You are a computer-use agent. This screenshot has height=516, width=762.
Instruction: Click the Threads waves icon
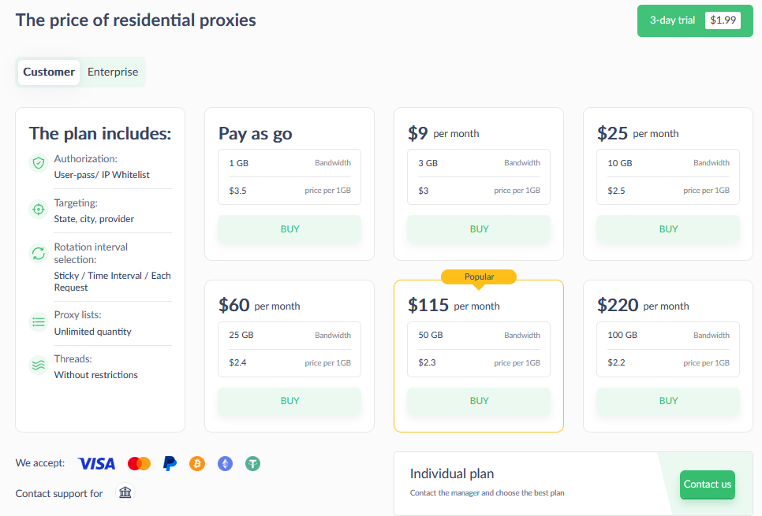pyautogui.click(x=39, y=365)
